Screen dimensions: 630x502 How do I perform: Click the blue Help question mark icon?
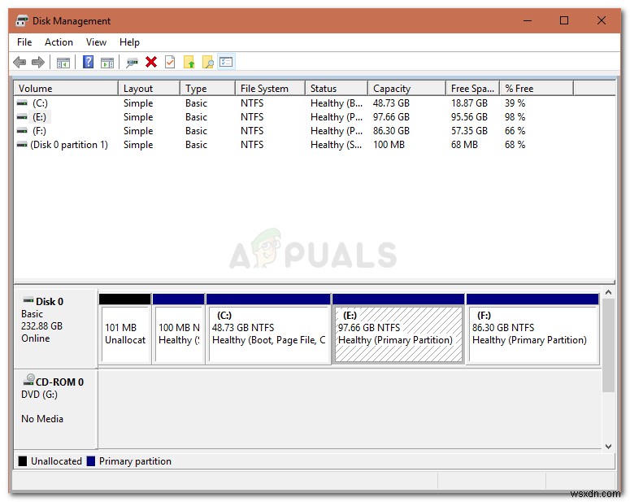click(x=88, y=62)
